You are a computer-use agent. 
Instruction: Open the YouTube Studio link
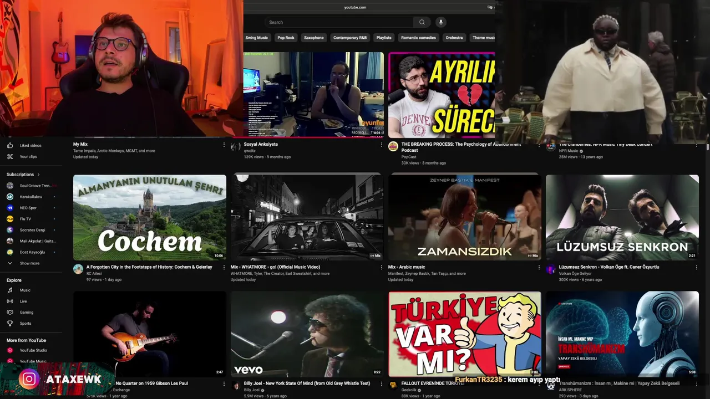tap(33, 350)
